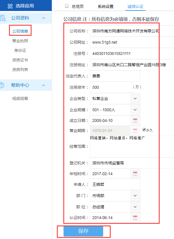Open 资质证书 in the sidebar
Image resolution: width=174 pixels, height=239 pixels.
pos(20,60)
